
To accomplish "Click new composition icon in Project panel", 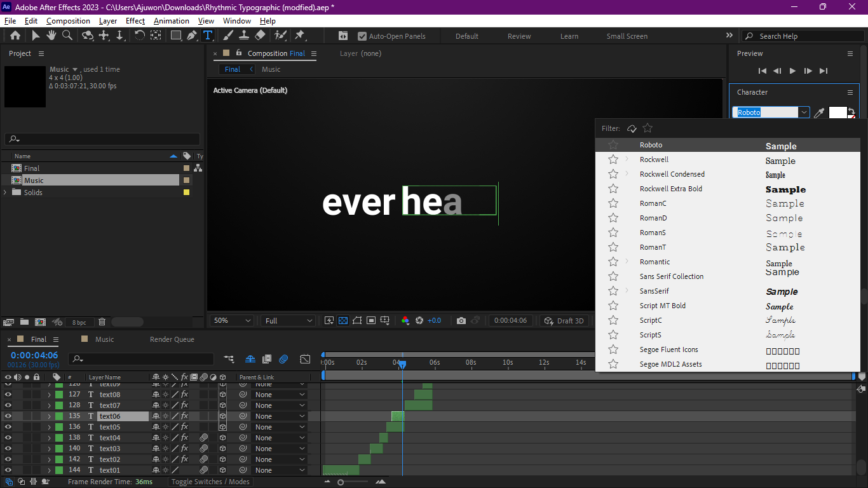I will click(x=40, y=322).
